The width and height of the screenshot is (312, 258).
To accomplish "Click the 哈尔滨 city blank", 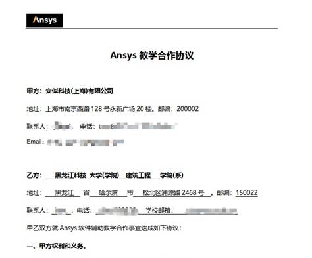I will click(108, 193).
